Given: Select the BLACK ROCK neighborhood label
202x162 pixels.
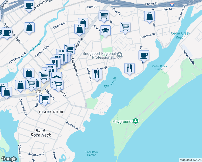Looking at the screenshot, I should pos(51,112).
